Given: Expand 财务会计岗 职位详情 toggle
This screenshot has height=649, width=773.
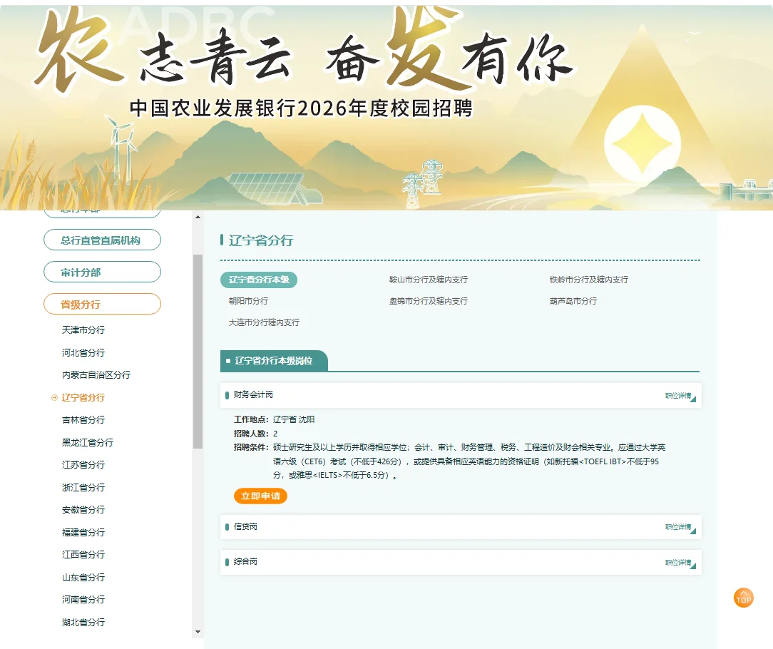Looking at the screenshot, I should point(680,396).
